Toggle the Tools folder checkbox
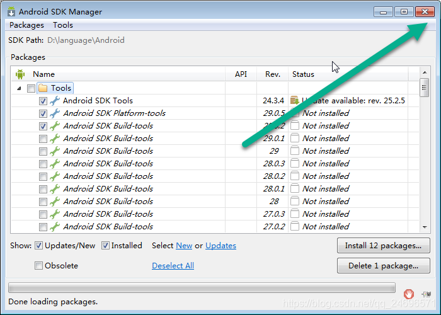Image resolution: width=441 pixels, height=315 pixels. (31, 88)
